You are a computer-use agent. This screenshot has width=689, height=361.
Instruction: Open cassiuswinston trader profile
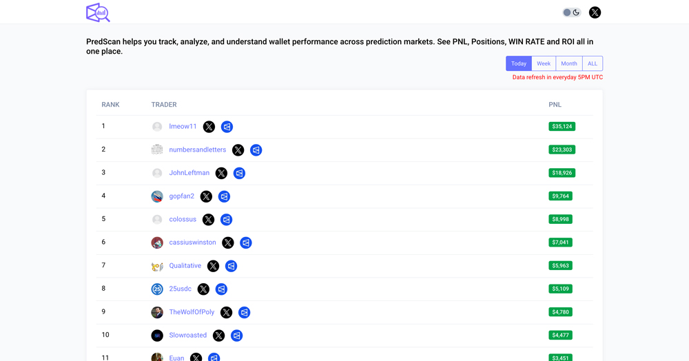(x=192, y=243)
